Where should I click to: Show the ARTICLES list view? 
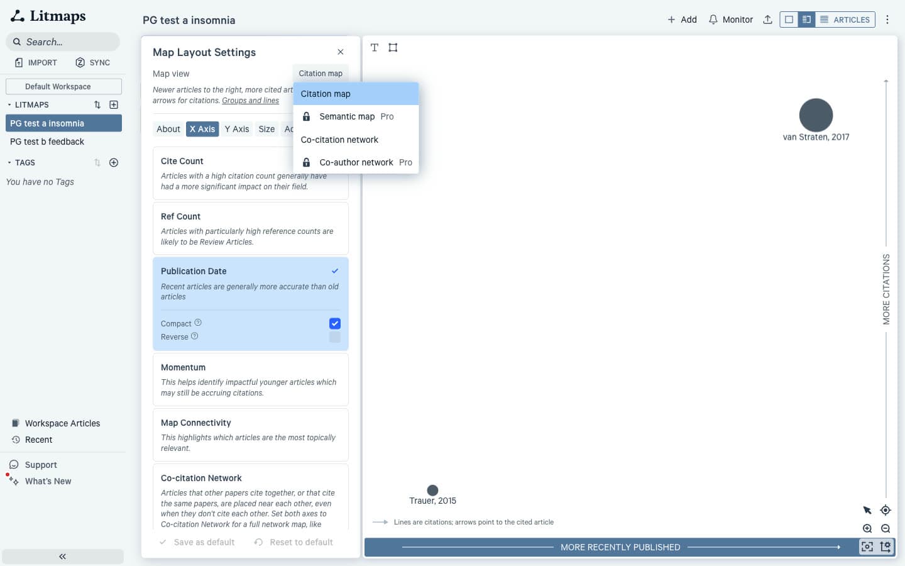[845, 19]
